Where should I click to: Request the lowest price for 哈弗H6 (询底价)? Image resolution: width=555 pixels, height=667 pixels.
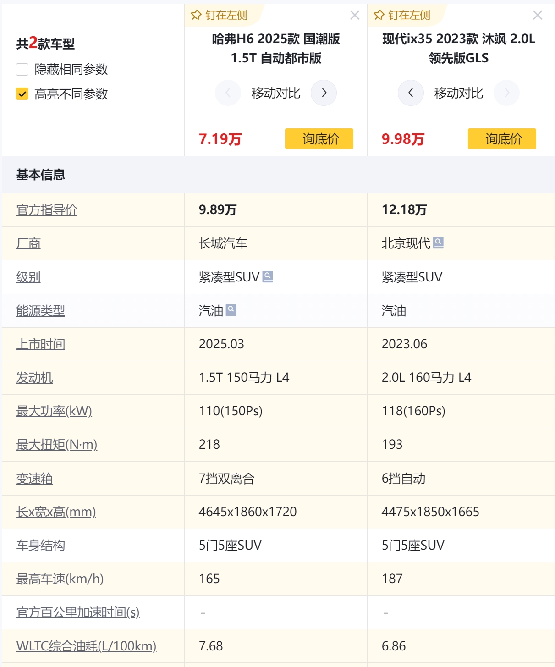[x=319, y=138]
